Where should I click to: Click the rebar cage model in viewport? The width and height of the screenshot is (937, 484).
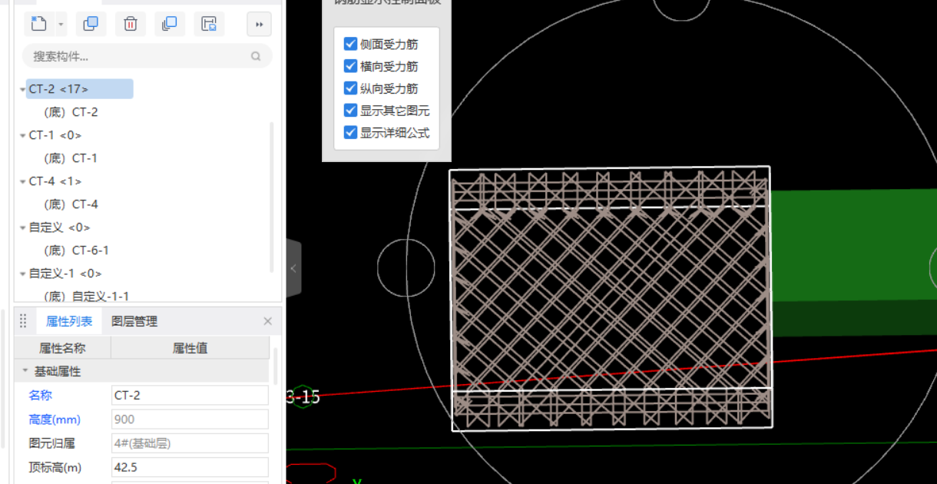[611, 298]
